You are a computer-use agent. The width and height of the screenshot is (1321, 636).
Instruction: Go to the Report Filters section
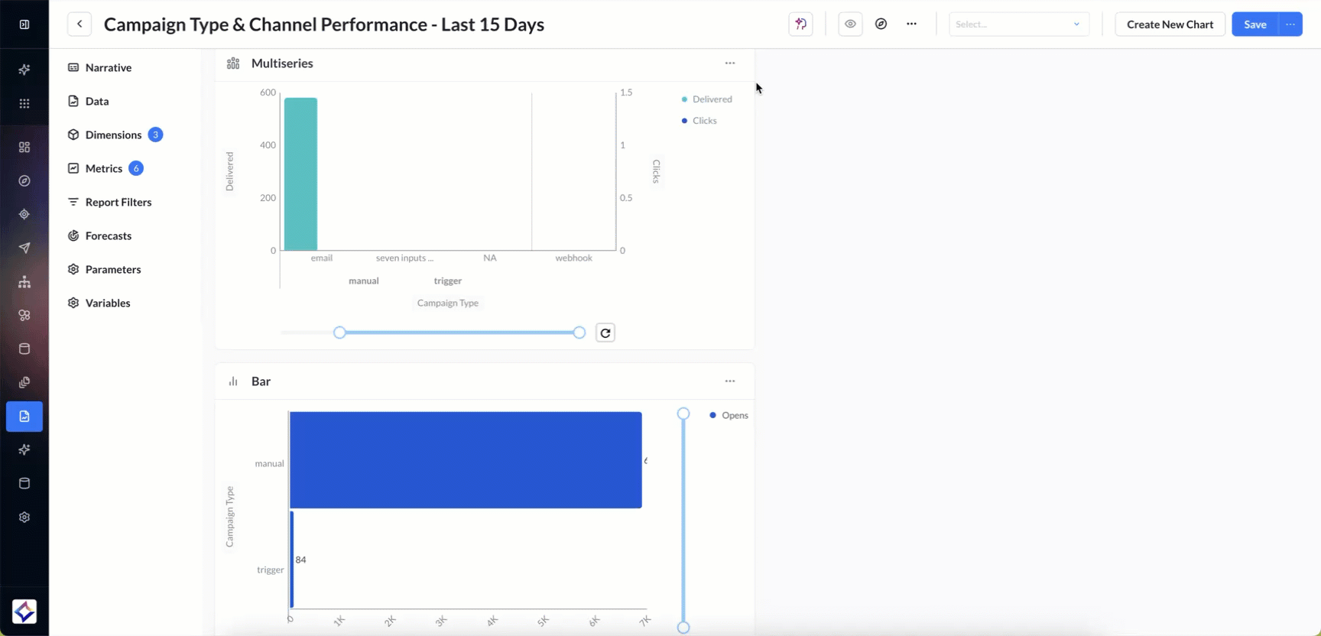(x=118, y=202)
